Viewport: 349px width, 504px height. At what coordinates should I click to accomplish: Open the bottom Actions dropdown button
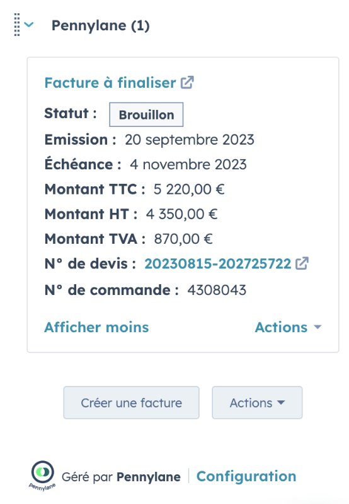257,403
